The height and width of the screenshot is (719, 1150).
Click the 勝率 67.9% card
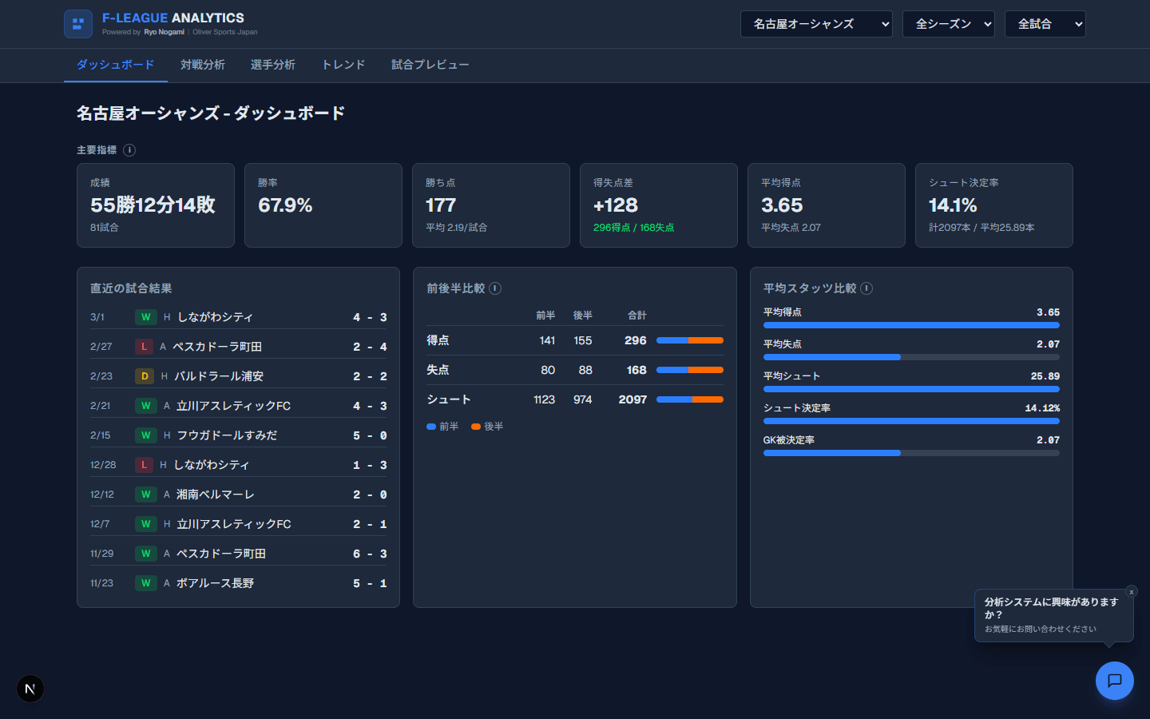[323, 205]
